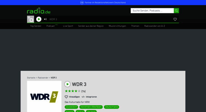
Task: Click the RND partner logo in banner
Action: 82,2
